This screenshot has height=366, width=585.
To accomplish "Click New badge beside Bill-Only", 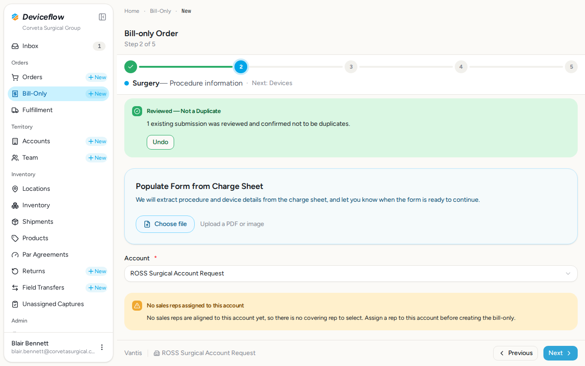I will click(x=97, y=94).
